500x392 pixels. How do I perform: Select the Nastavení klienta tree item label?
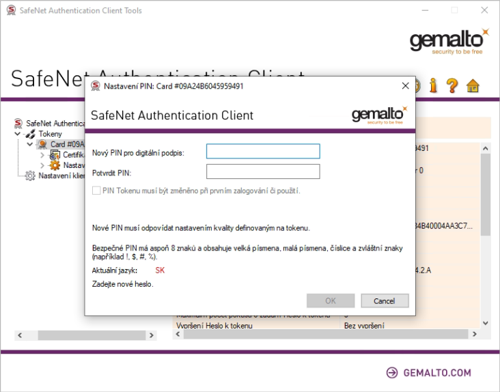coord(61,176)
